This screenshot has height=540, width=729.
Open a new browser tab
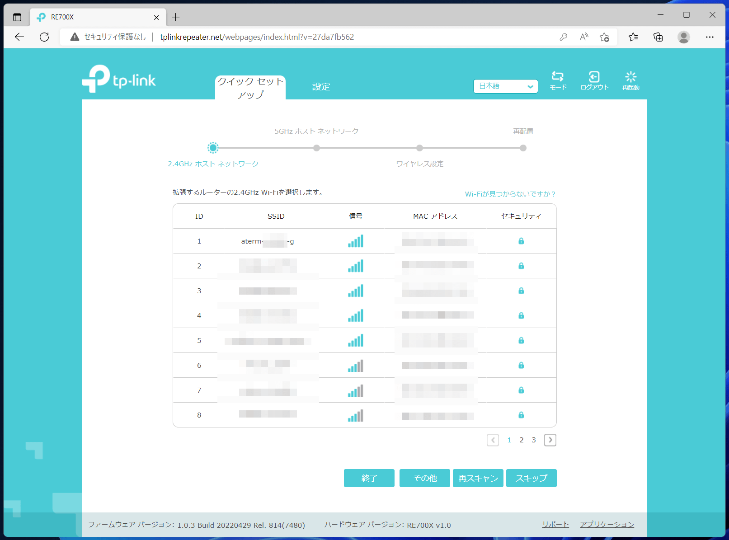pos(176,17)
